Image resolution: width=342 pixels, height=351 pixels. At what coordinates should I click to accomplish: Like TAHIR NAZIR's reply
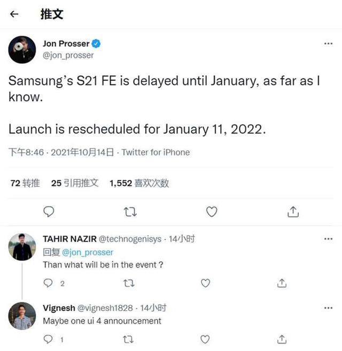click(x=206, y=283)
